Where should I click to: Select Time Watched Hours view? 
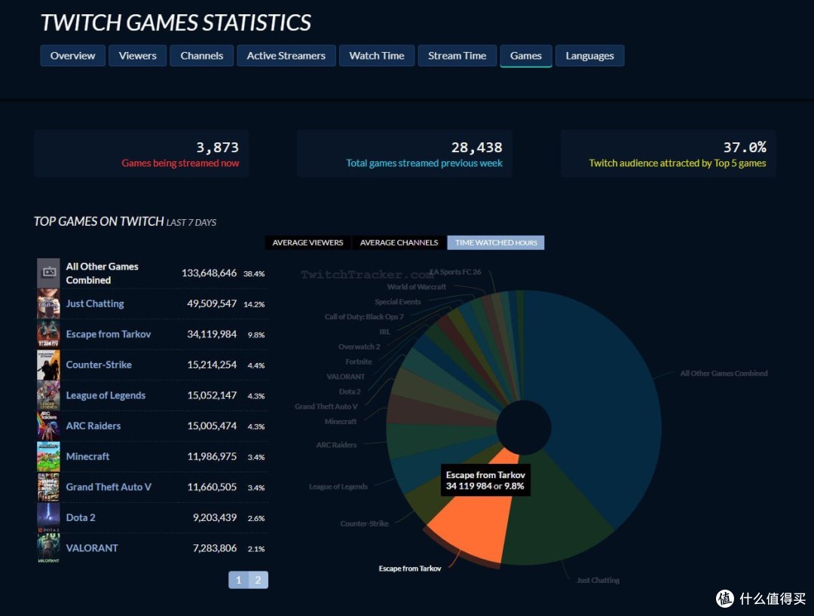(x=496, y=242)
